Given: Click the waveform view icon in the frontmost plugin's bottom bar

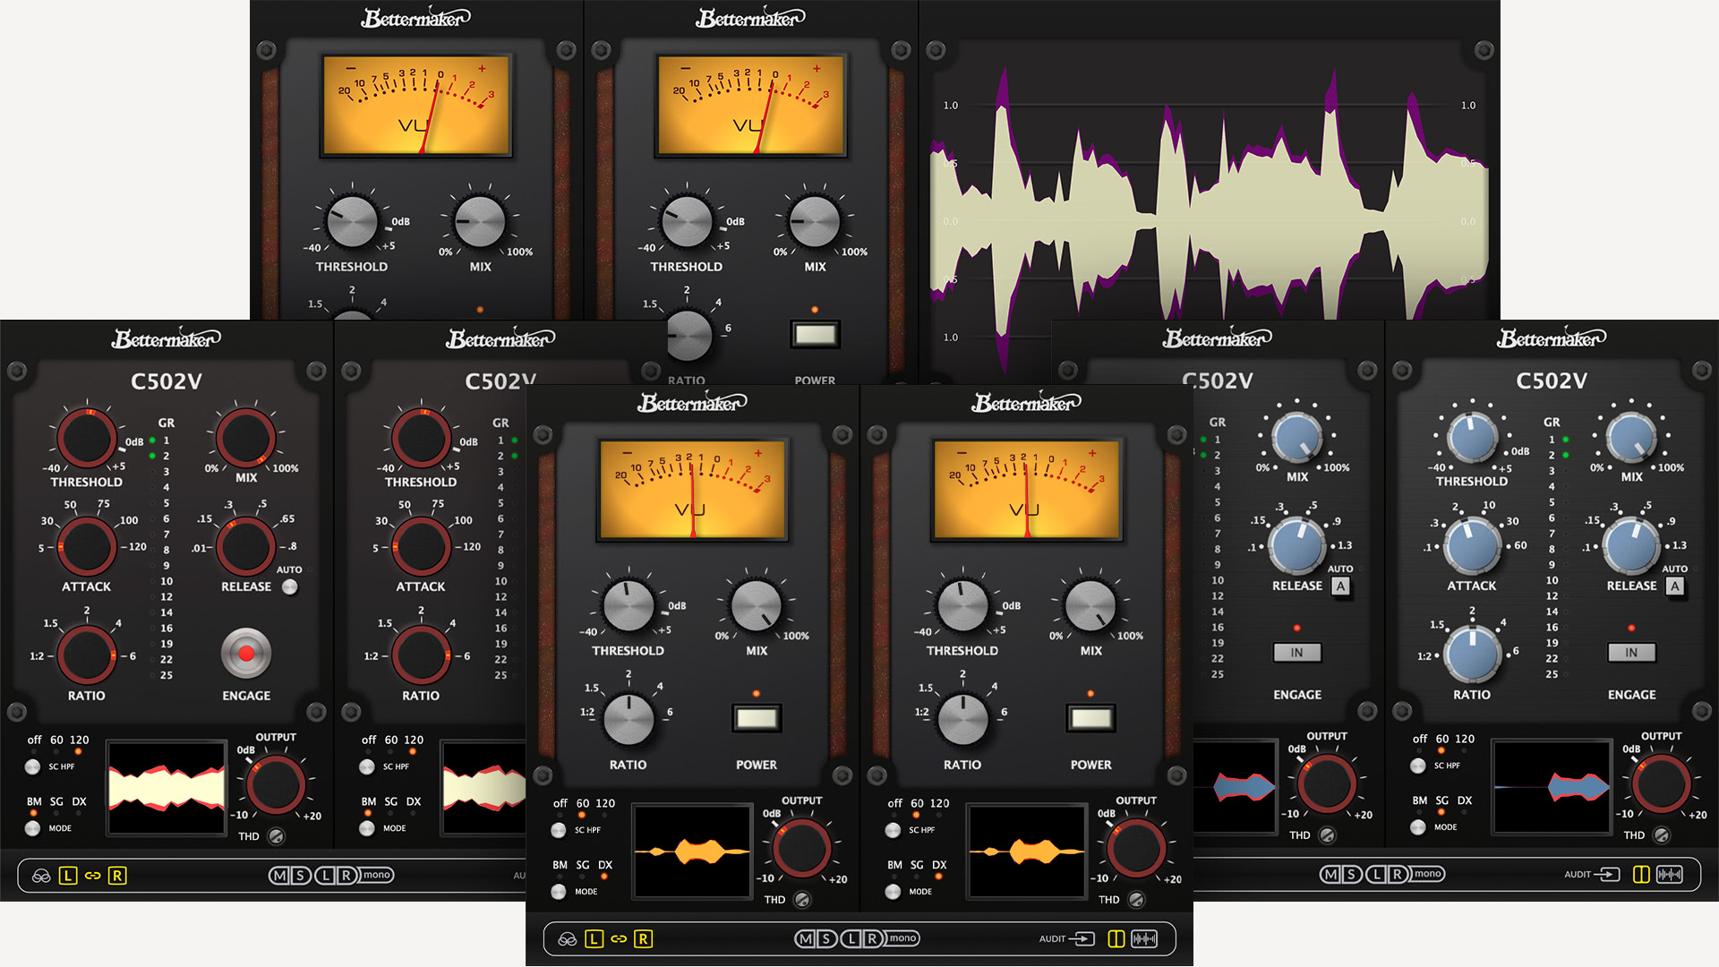Looking at the screenshot, I should pos(1144,939).
